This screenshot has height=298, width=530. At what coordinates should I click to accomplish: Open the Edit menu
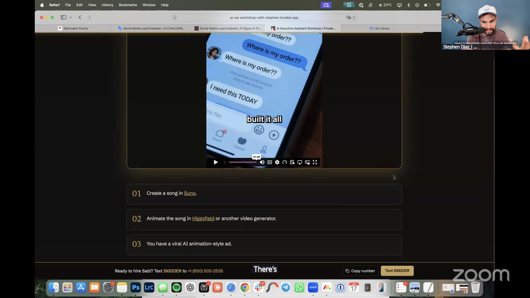pos(79,5)
